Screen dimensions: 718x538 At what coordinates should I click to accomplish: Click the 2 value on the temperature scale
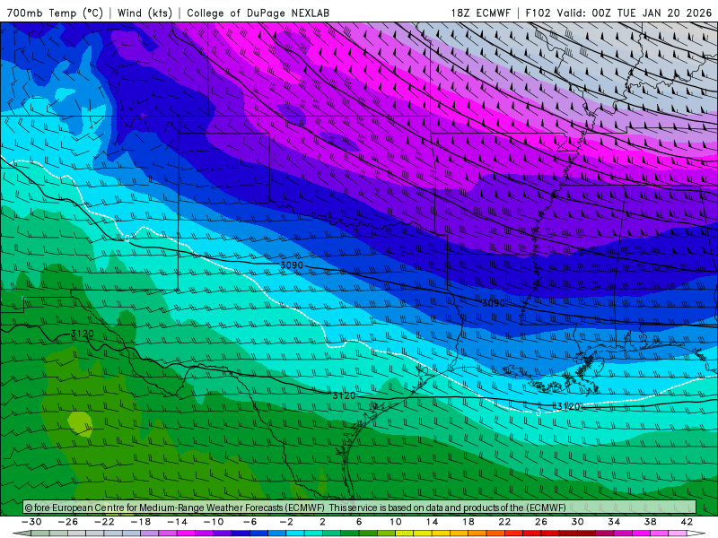pos(323,522)
